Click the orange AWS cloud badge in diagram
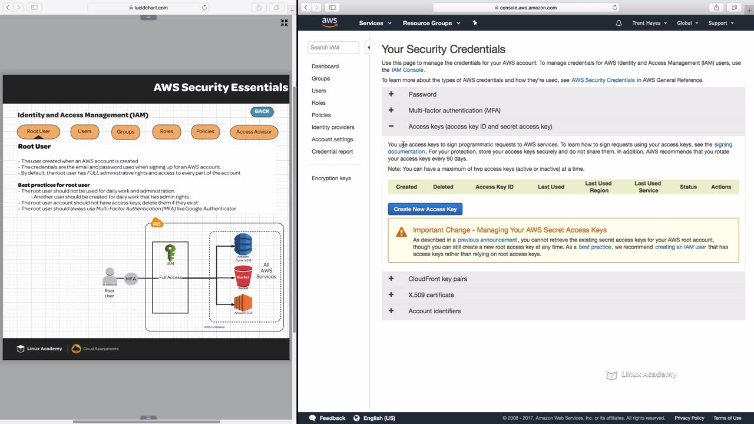This screenshot has height=424, width=754. coord(157,223)
